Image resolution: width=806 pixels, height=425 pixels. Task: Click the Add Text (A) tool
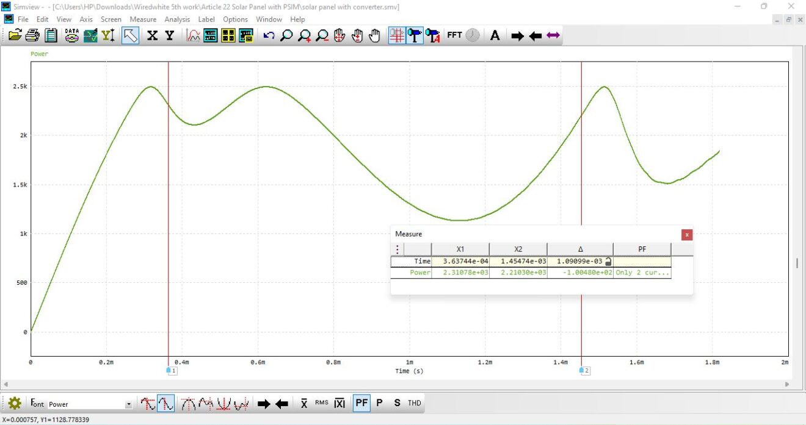coord(495,35)
